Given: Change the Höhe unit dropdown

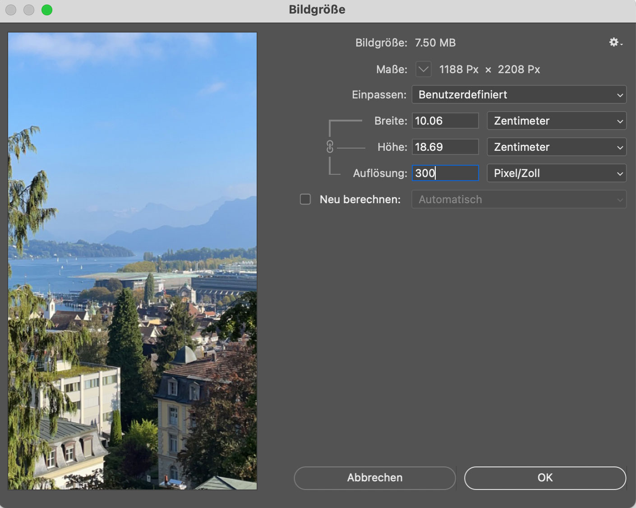Looking at the screenshot, I should [557, 147].
